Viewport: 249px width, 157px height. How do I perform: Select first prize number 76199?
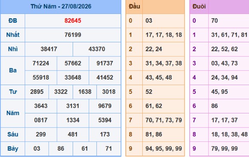pos(73,35)
